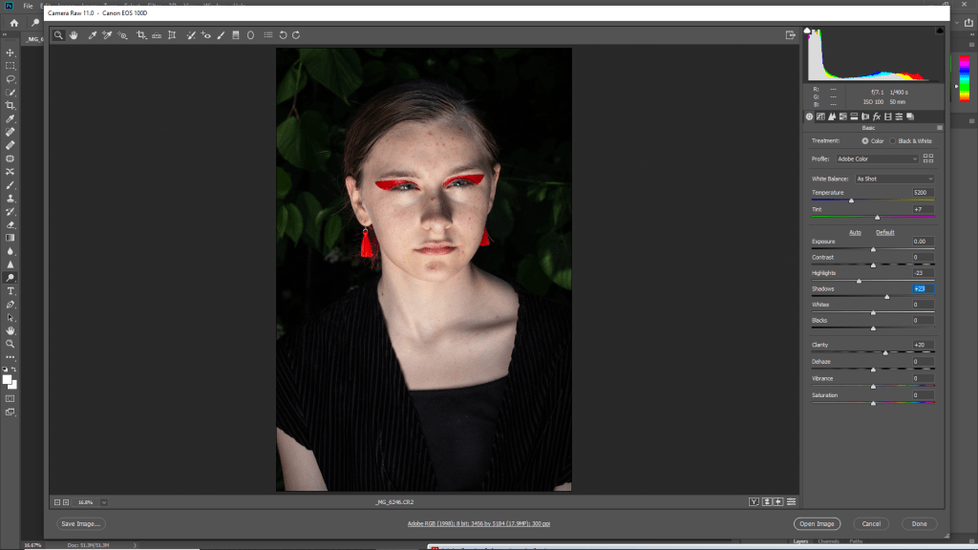Pick the Adjustment Brush tool
Screen dimensions: 978x550
[222, 35]
